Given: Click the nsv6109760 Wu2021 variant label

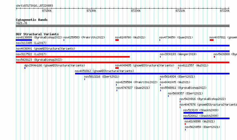Looking at the screenshot, I should [x=130, y=37].
